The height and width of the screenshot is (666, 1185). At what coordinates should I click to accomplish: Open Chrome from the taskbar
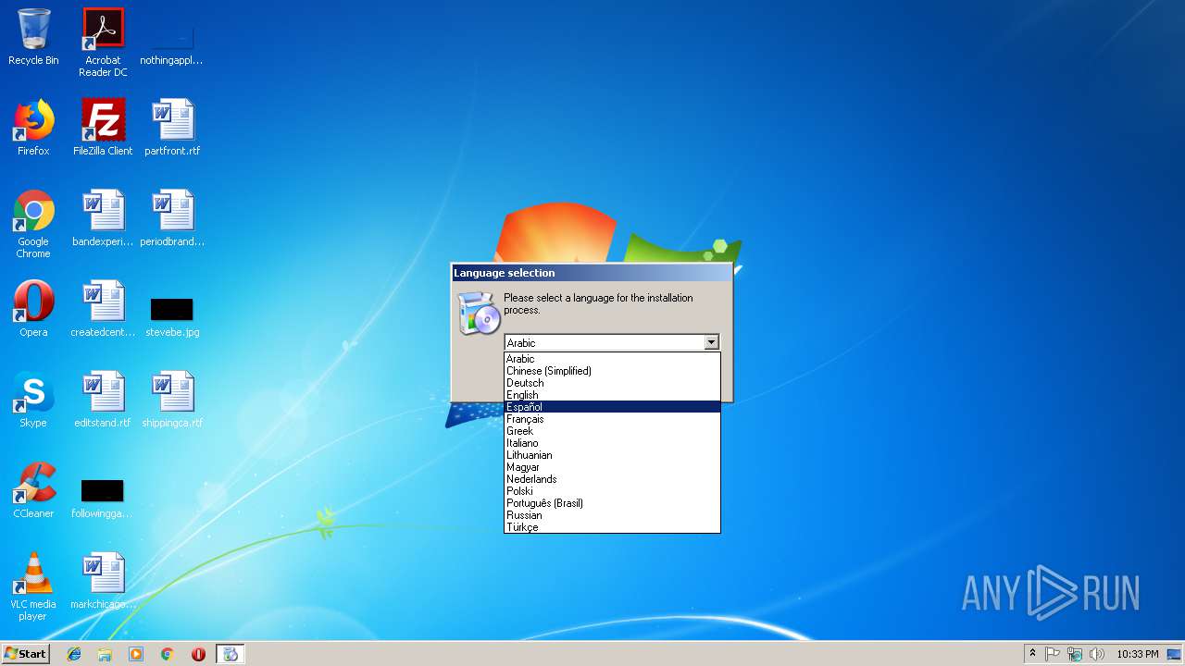168,654
